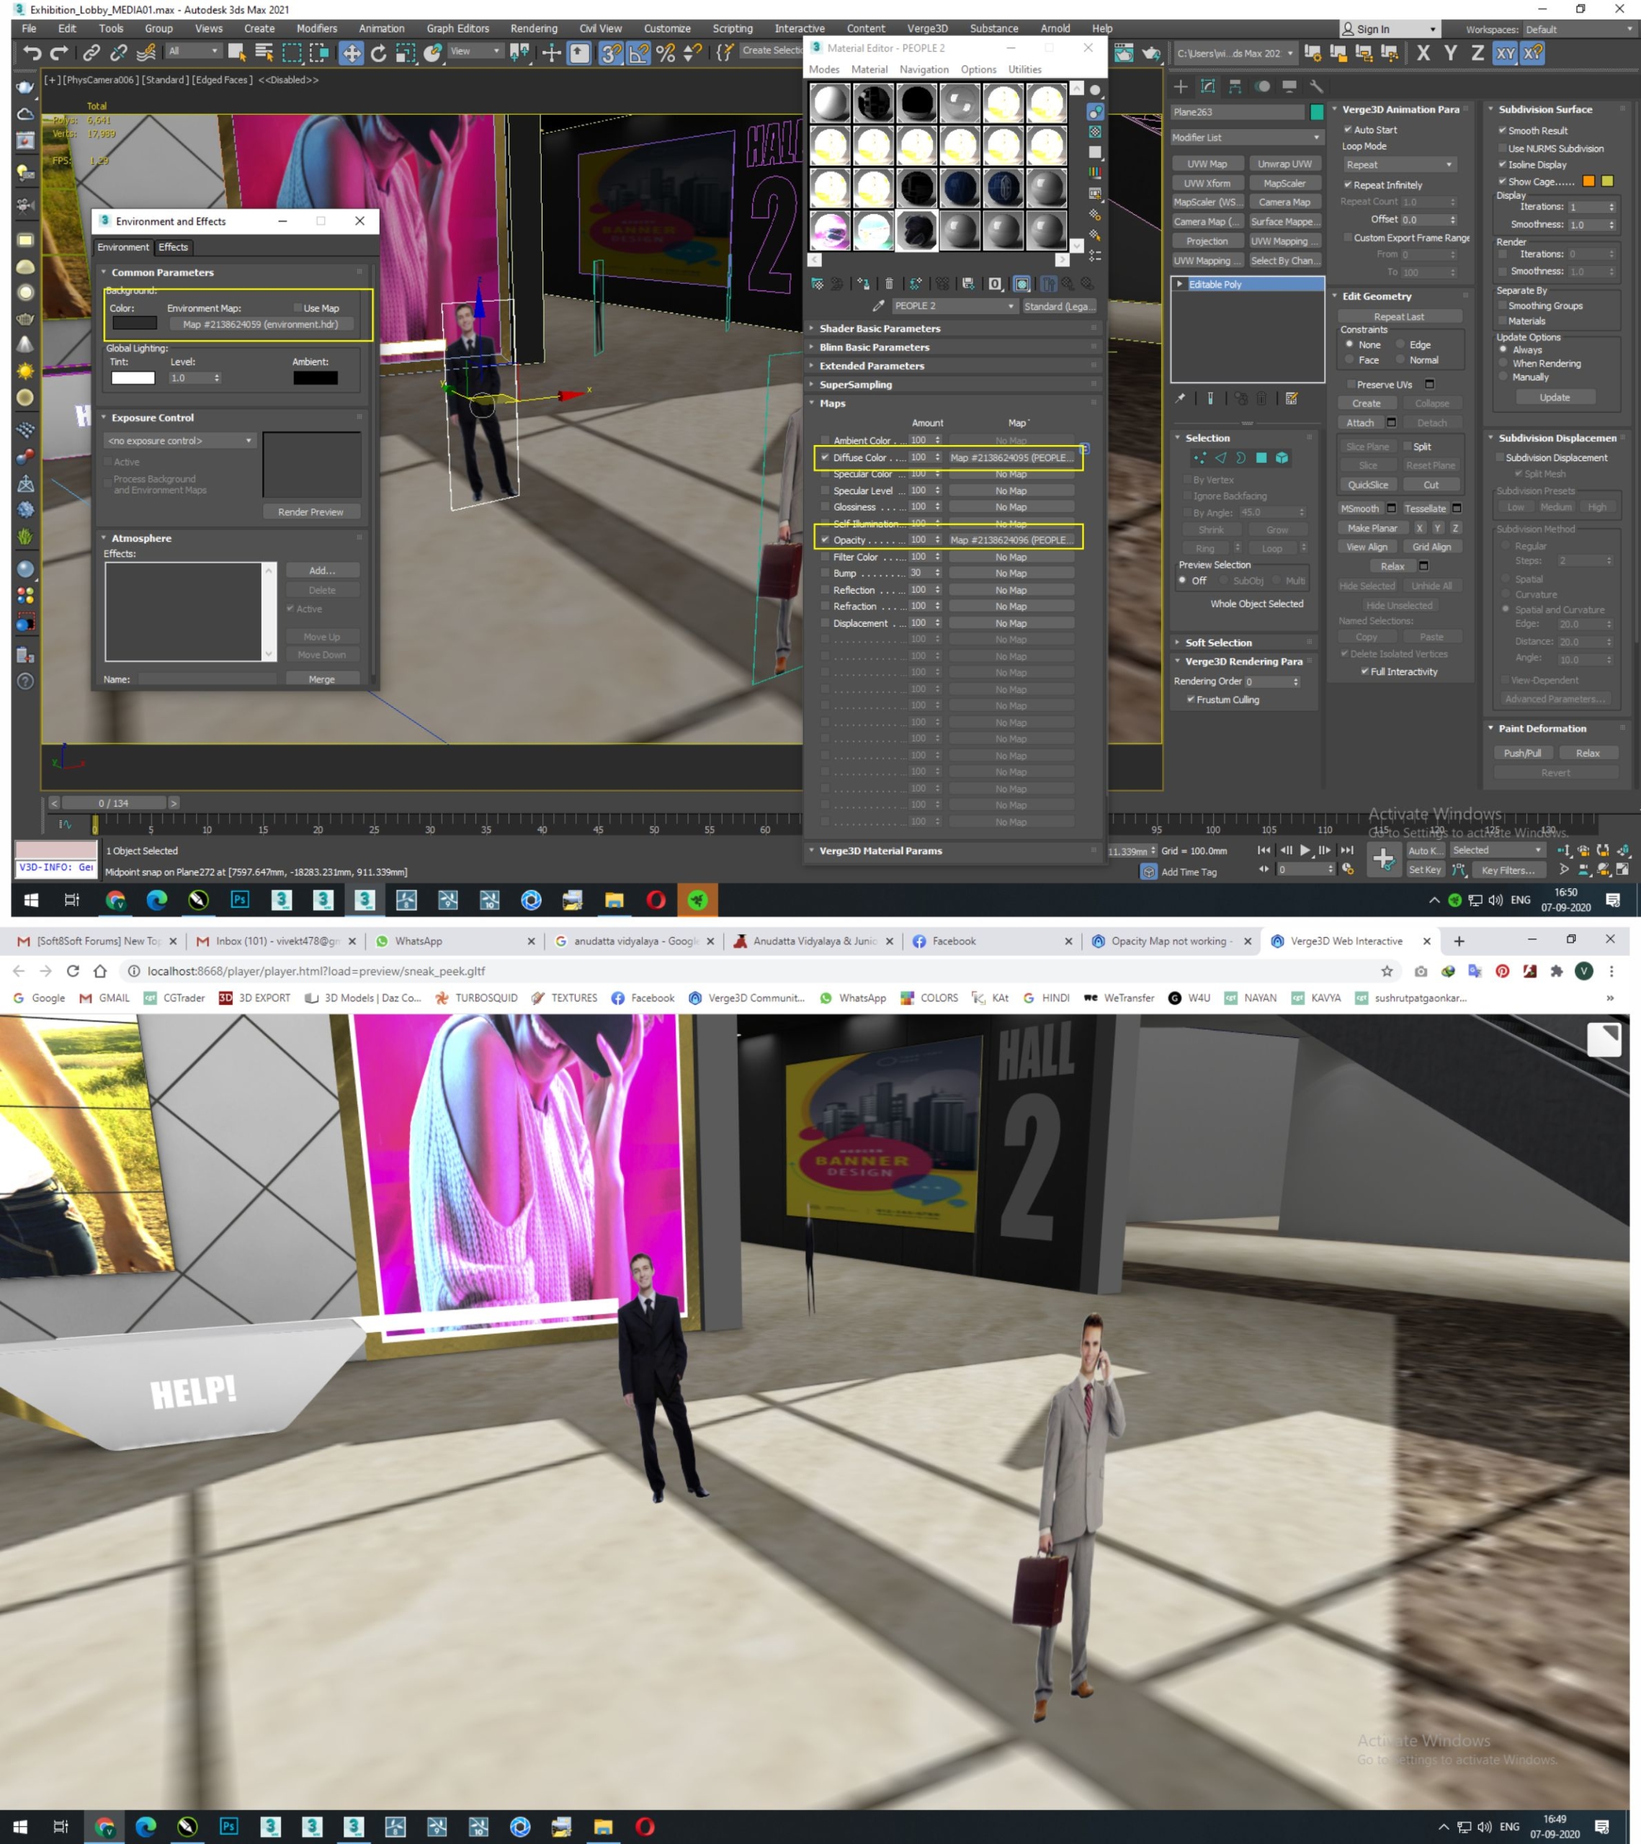Toggle the 3D Snaps button
1641x1844 pixels.
(x=611, y=53)
